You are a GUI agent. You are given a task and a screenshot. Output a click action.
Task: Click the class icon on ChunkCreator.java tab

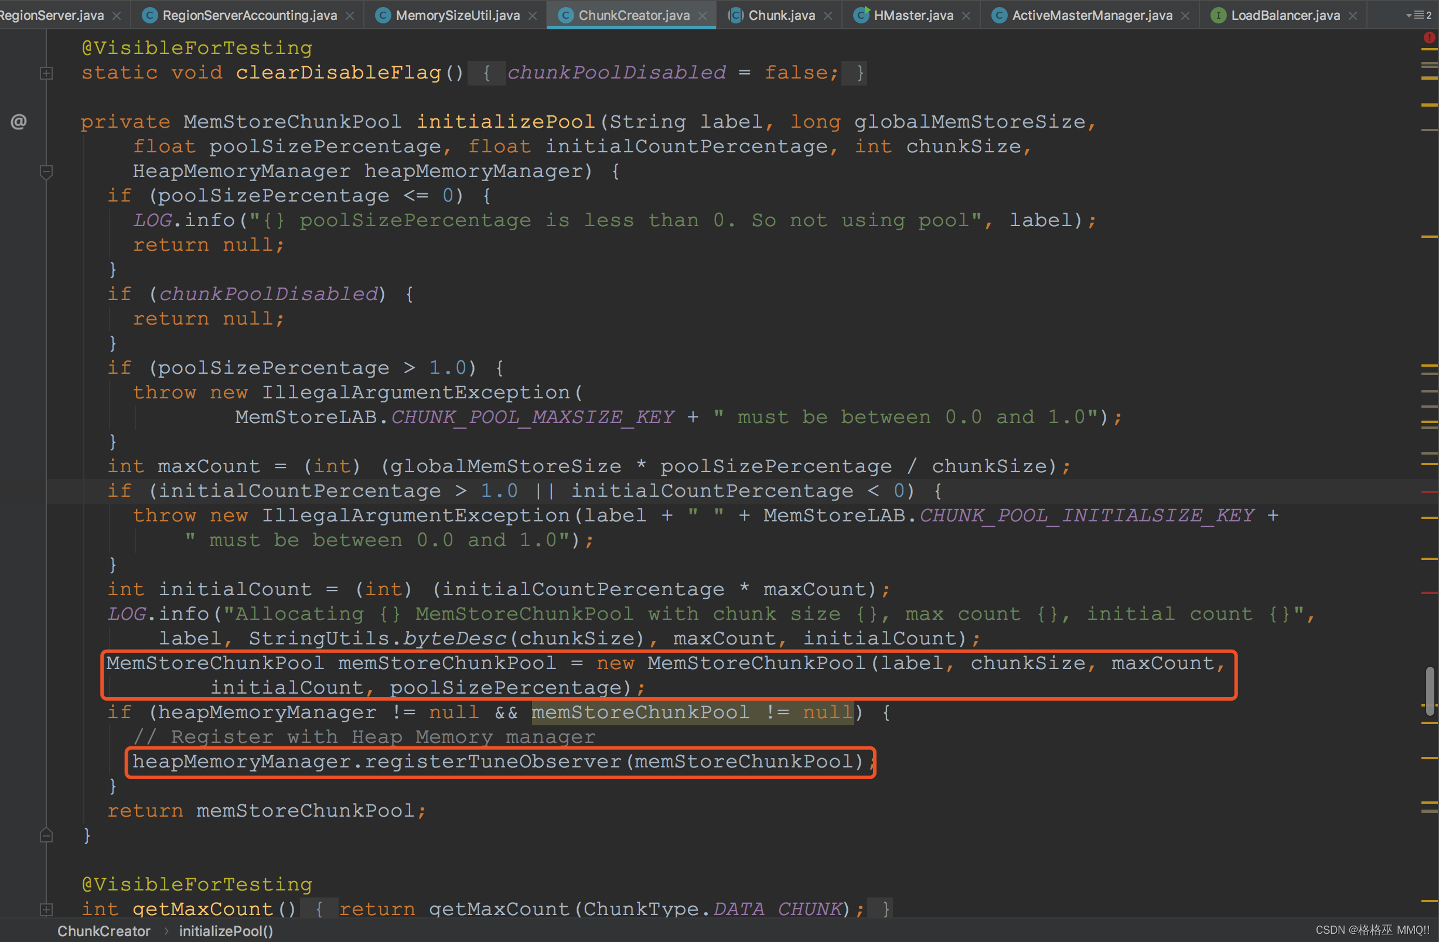[x=565, y=16]
